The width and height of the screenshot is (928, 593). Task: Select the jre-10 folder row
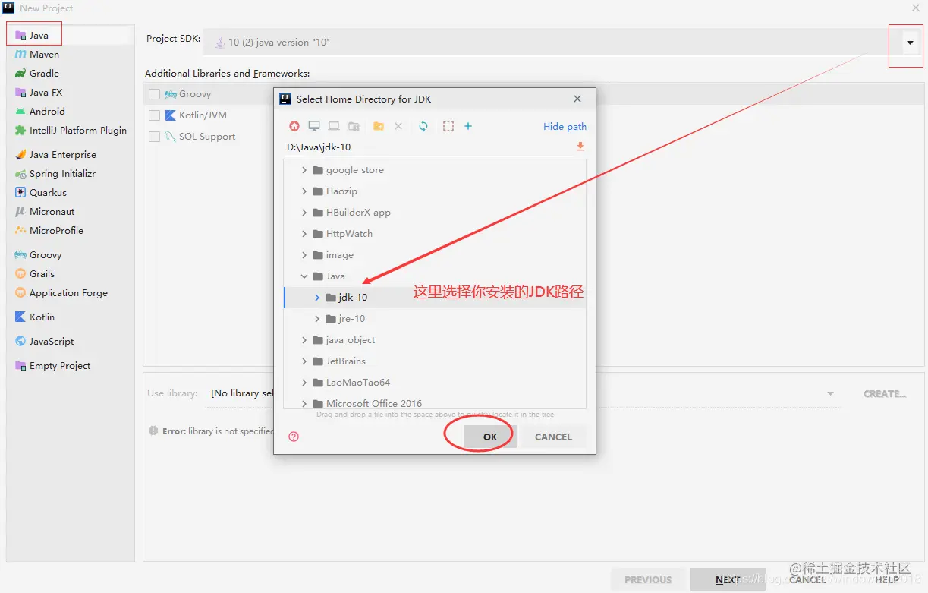click(435, 319)
